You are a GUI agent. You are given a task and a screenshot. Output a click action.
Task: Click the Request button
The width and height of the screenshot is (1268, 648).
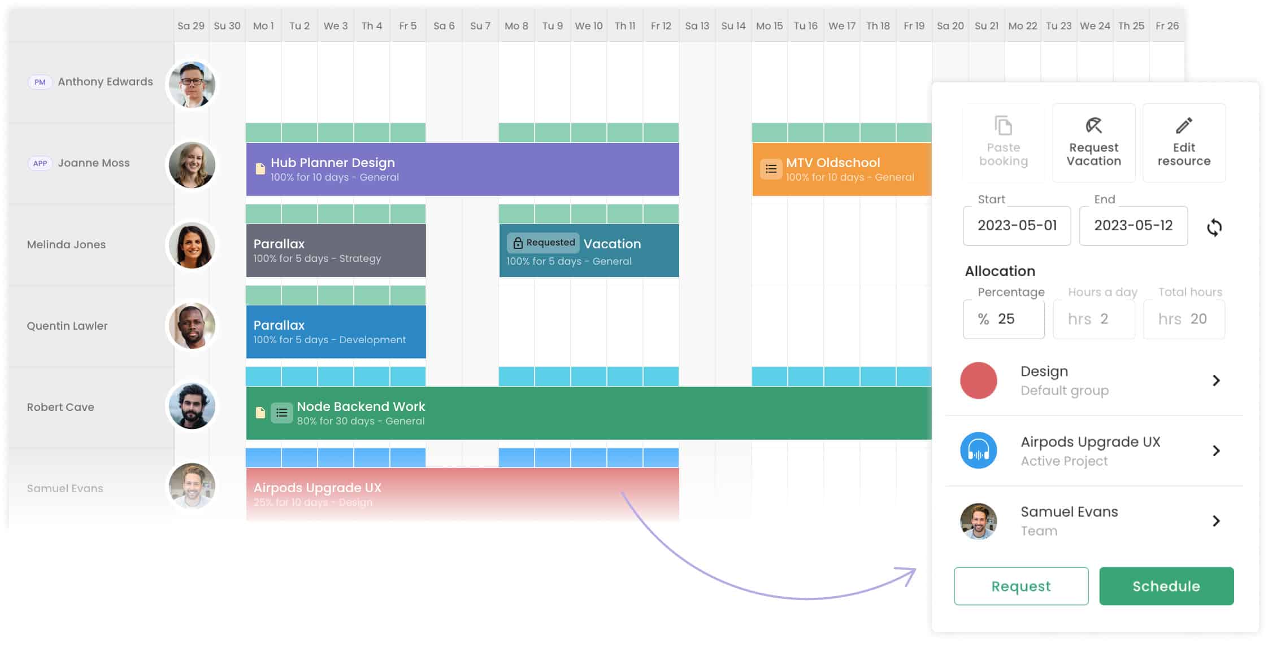click(x=1021, y=586)
